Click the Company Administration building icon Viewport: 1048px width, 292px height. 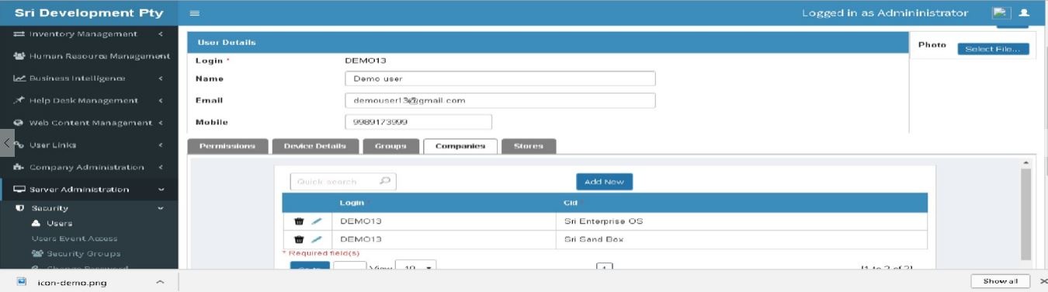click(x=19, y=167)
